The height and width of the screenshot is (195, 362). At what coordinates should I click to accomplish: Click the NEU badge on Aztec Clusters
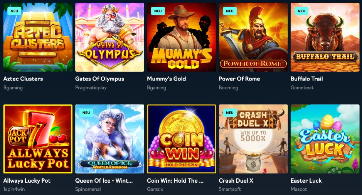click(x=14, y=11)
